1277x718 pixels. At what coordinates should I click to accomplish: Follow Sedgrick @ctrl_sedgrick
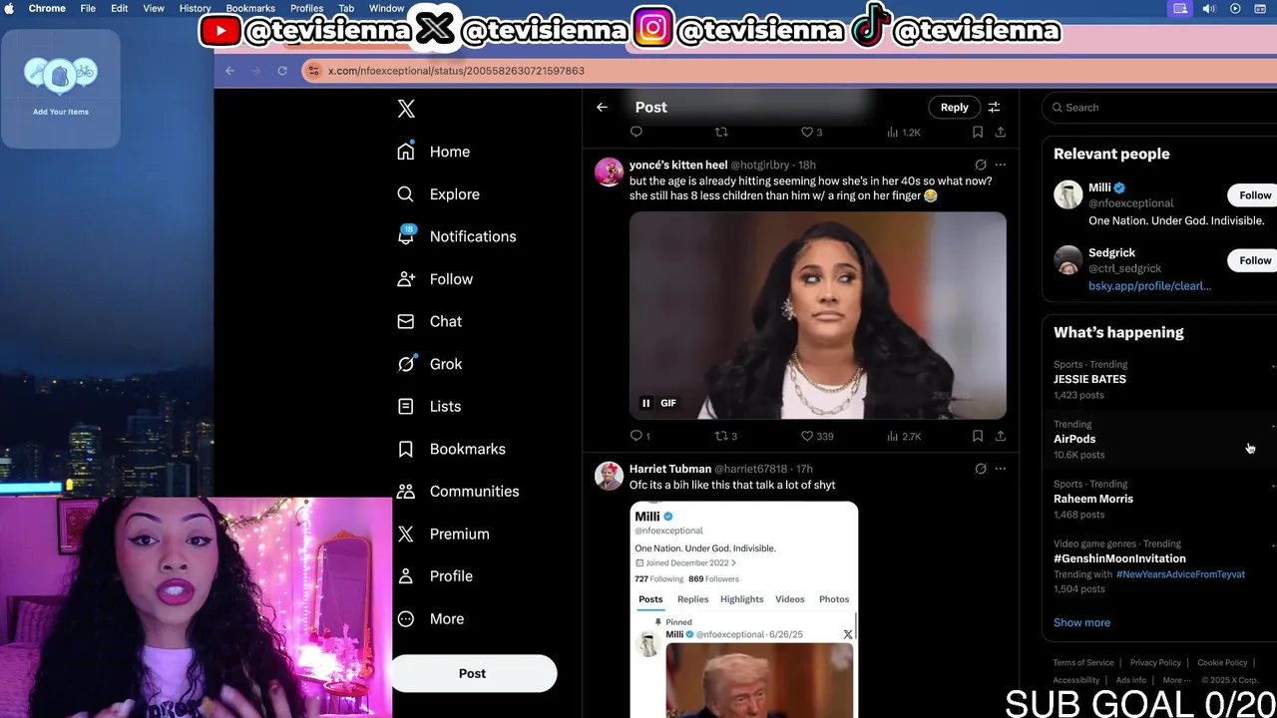[1254, 260]
